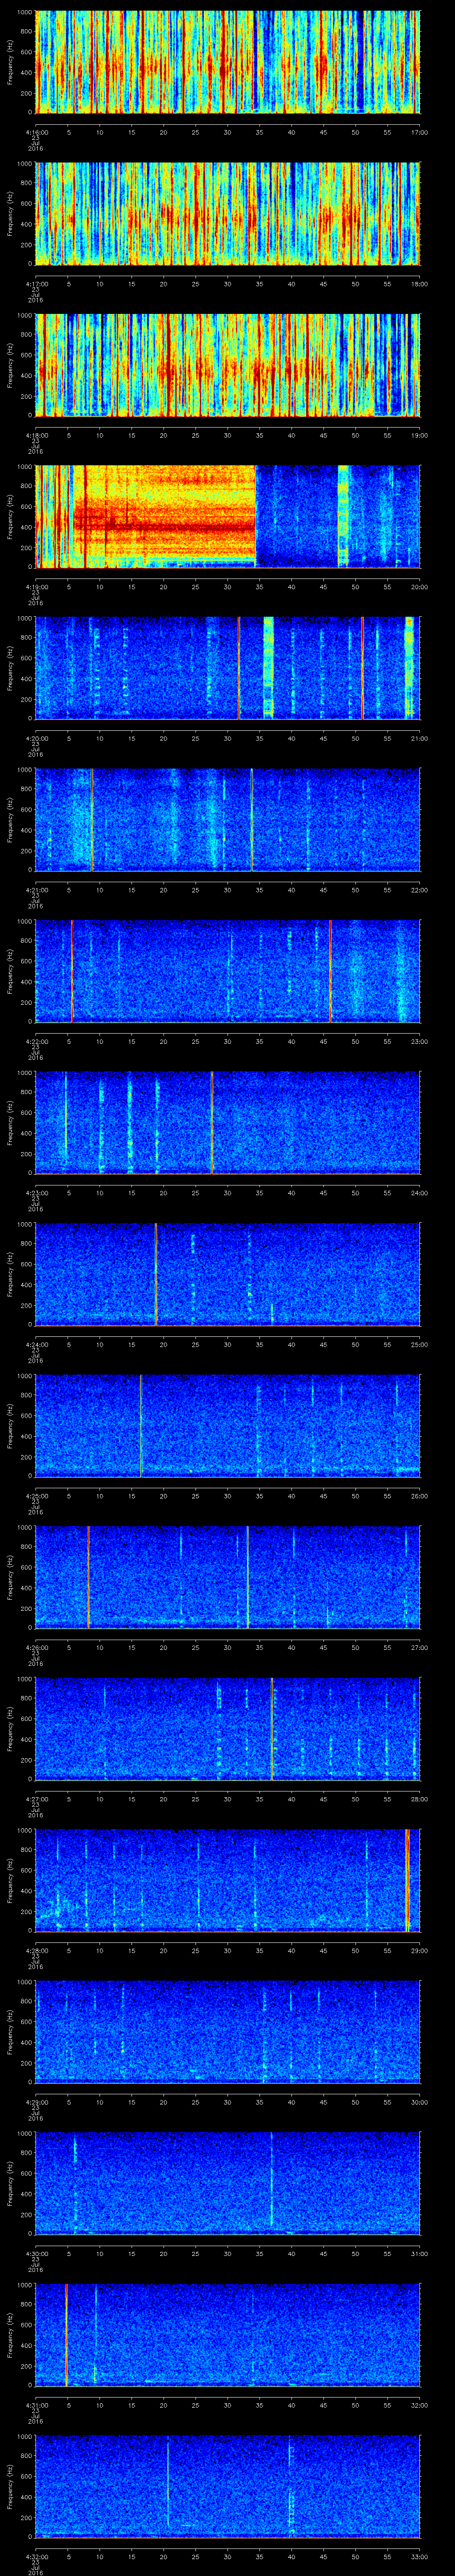Click the axis end label reading '24:00'
The height and width of the screenshot is (2576, 455).
coord(420,1193)
